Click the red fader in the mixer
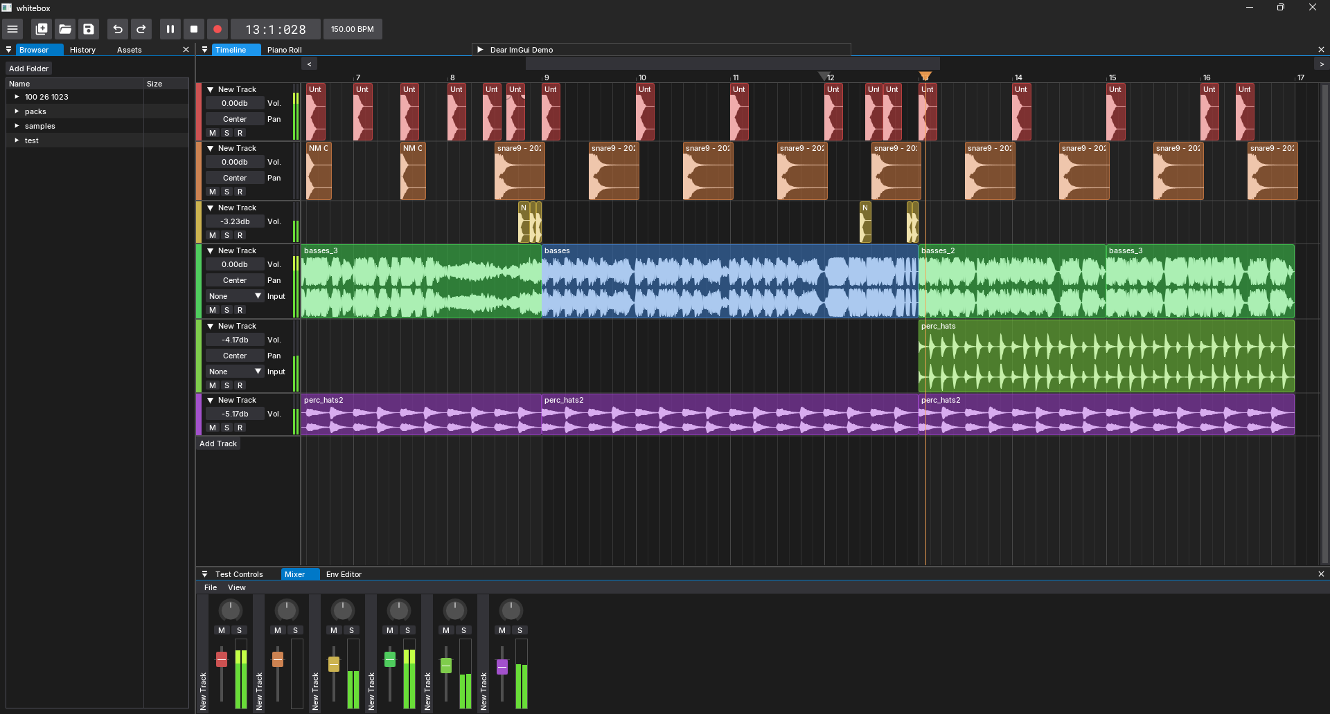Image resolution: width=1330 pixels, height=714 pixels. 222,659
